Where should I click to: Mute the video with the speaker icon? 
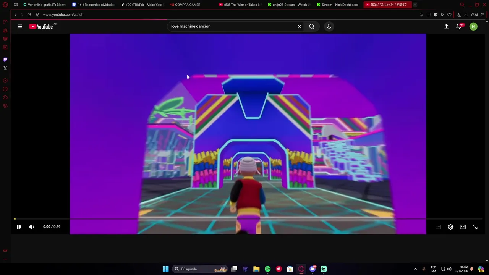point(32,227)
